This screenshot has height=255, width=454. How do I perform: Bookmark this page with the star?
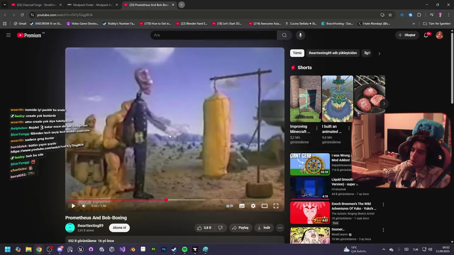(x=390, y=15)
